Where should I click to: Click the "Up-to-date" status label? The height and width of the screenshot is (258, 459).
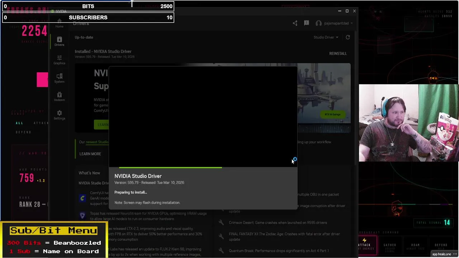pos(84,37)
